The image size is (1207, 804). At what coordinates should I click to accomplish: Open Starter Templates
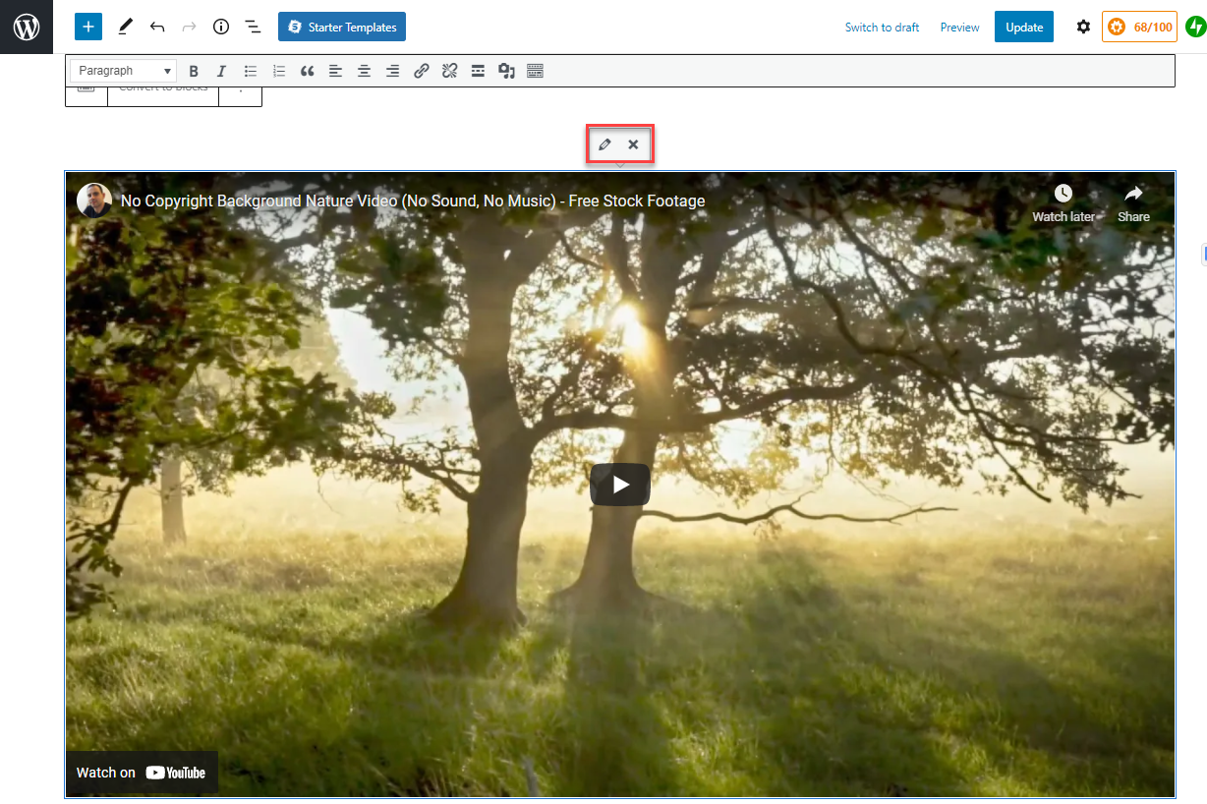pyautogui.click(x=341, y=27)
